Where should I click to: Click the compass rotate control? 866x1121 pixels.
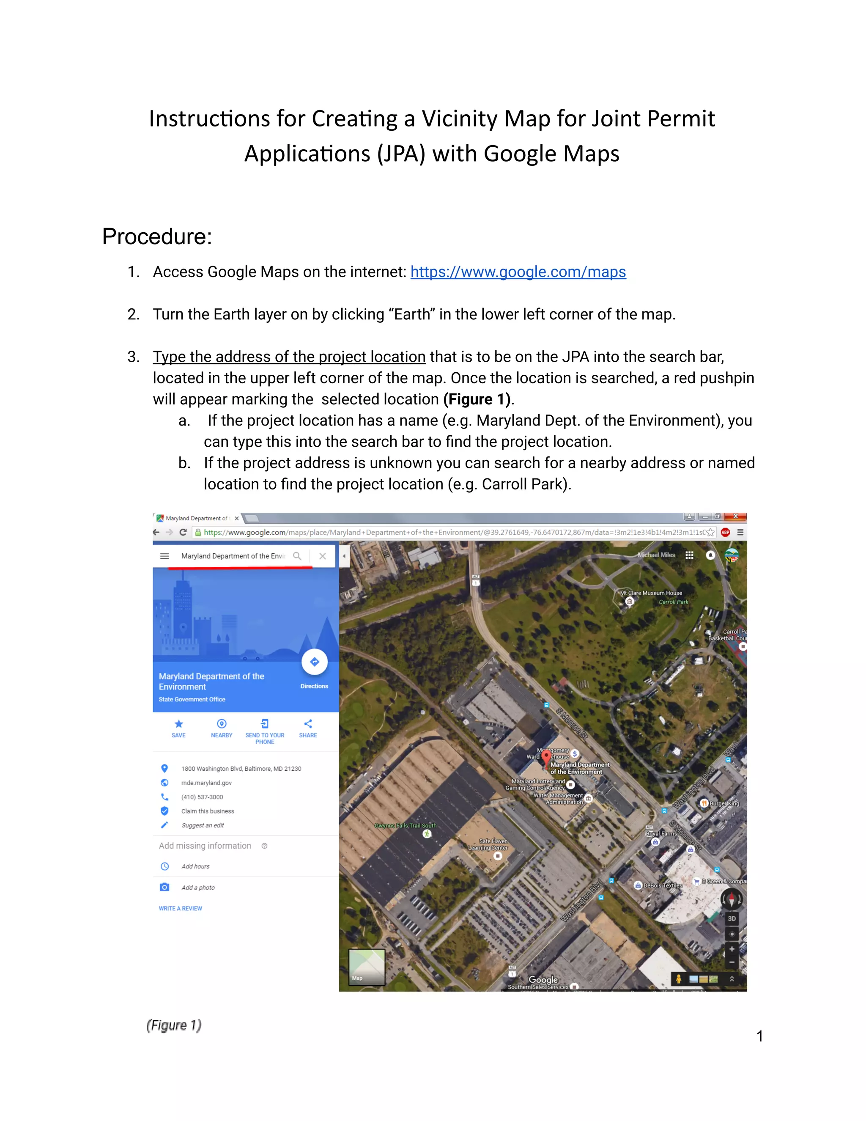[731, 899]
